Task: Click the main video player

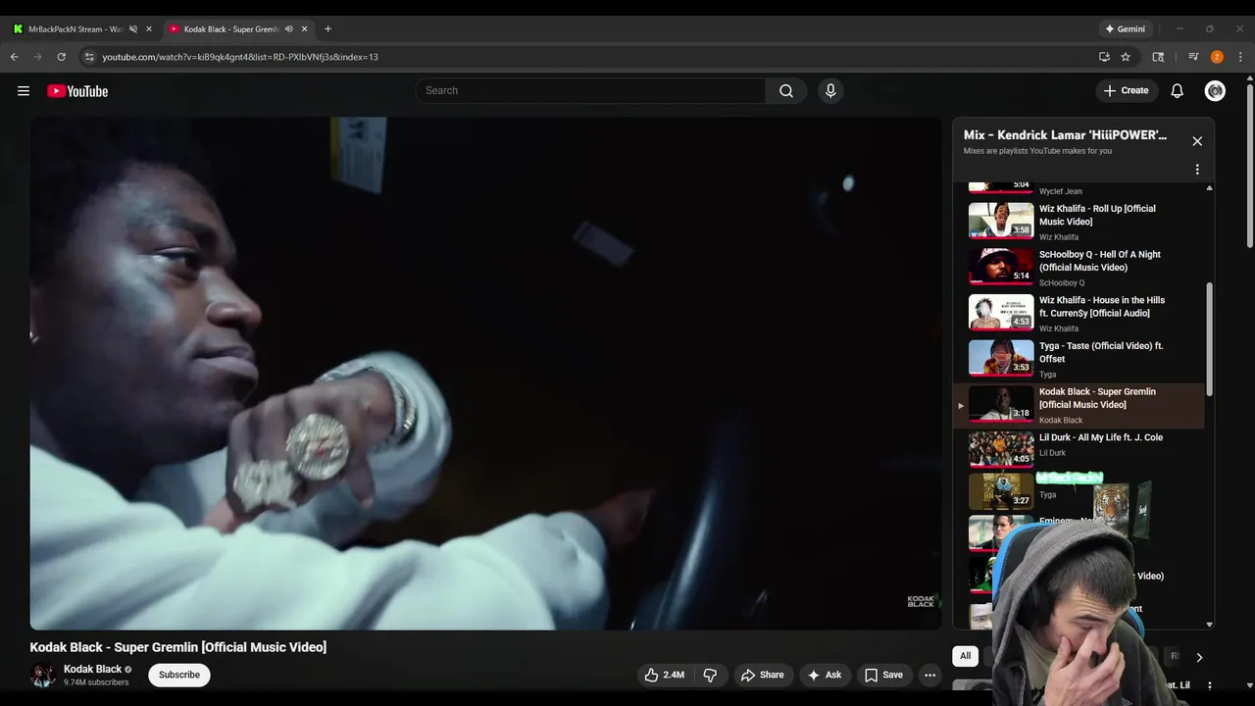Action: (x=485, y=374)
